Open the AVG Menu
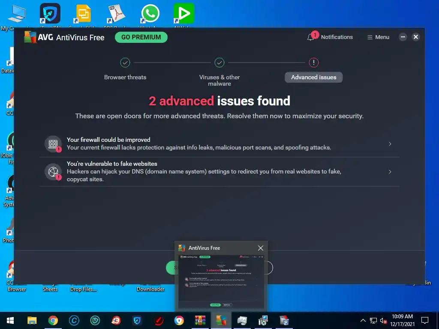 point(378,37)
